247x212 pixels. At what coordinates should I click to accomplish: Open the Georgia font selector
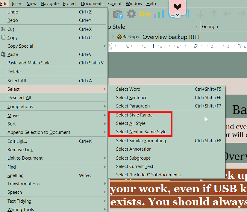[x=223, y=27]
